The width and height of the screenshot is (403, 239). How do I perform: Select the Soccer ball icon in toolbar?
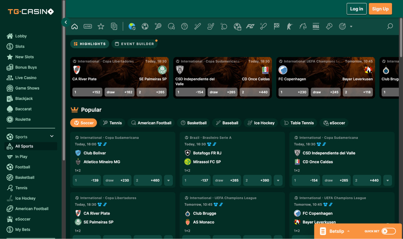point(145,26)
